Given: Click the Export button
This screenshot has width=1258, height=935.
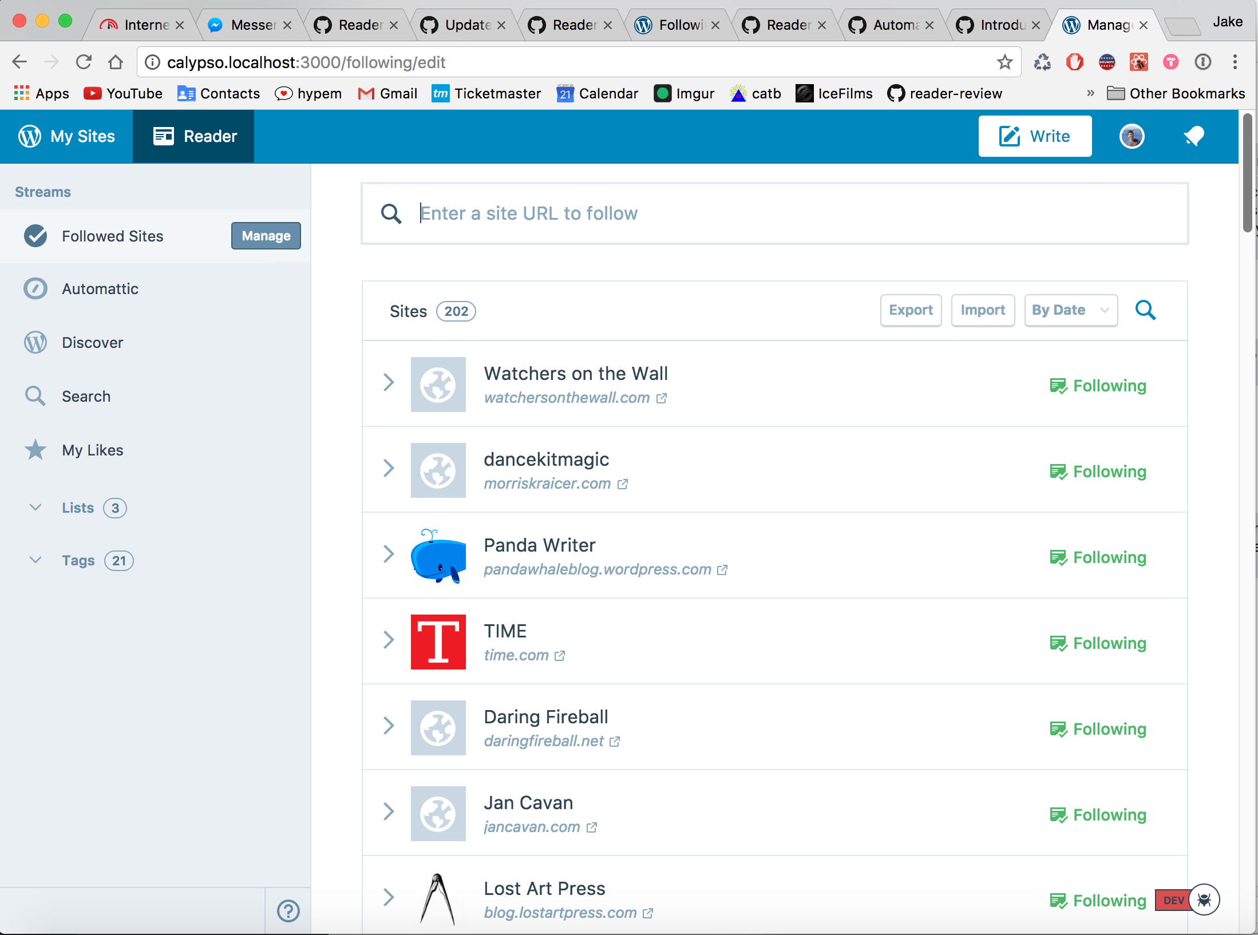Looking at the screenshot, I should tap(910, 310).
